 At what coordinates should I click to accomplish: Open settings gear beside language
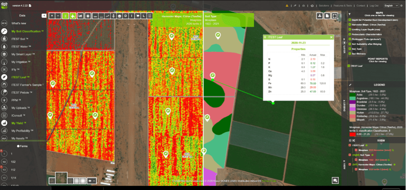click(402, 6)
